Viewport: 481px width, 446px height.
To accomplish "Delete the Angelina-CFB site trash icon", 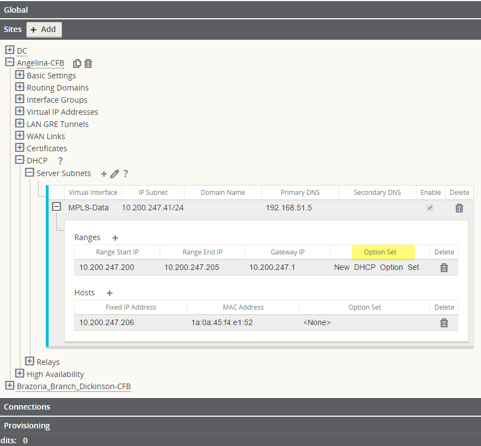I will click(88, 63).
